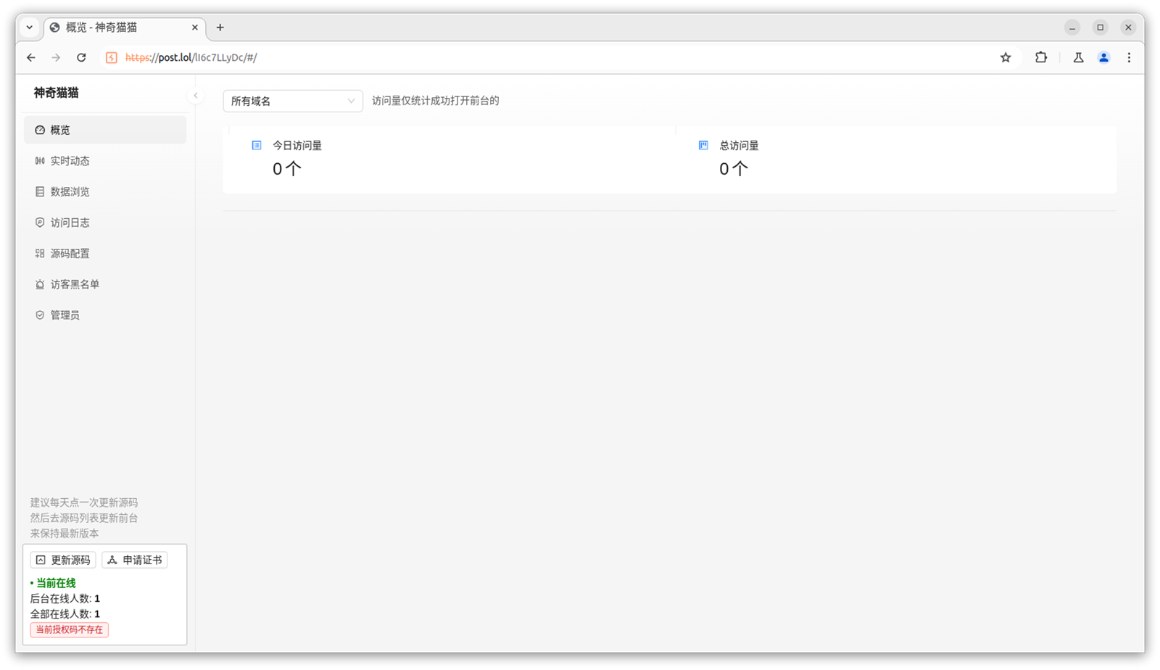The width and height of the screenshot is (1160, 670).
Task: Open the tab search dropdown arrow
Action: coord(30,28)
